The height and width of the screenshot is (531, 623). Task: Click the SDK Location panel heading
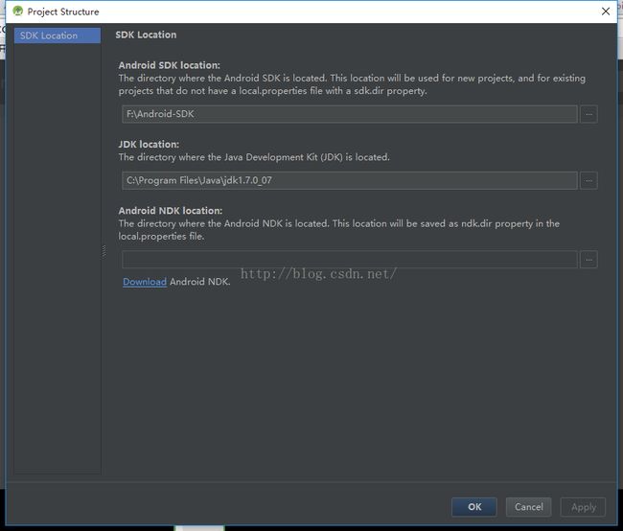pos(146,35)
